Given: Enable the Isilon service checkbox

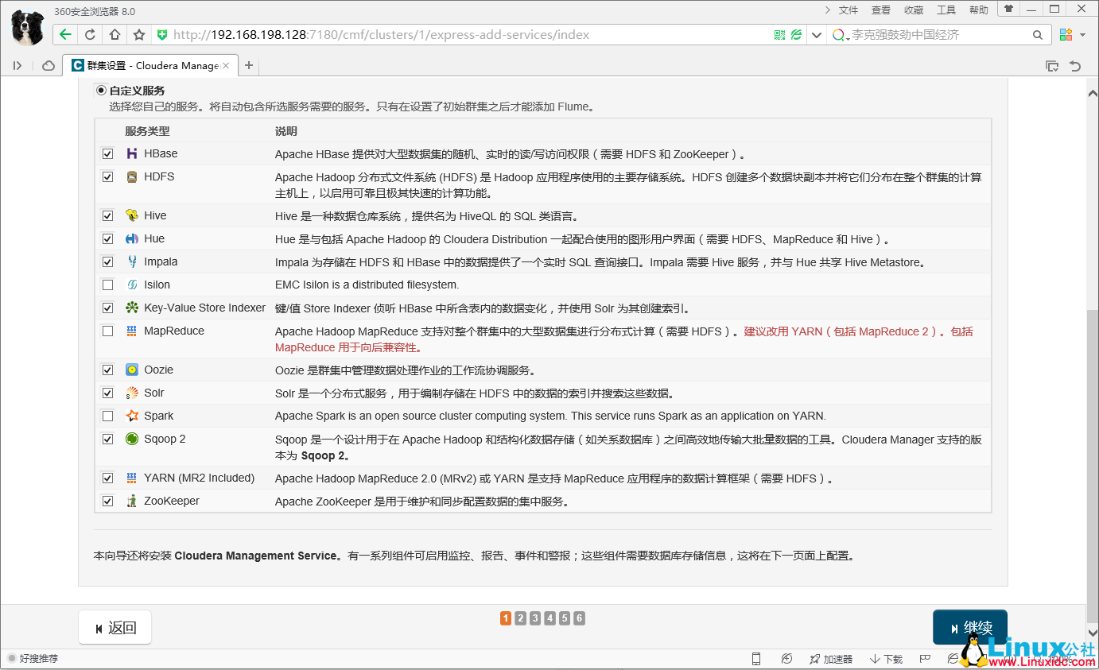Looking at the screenshot, I should [x=107, y=285].
